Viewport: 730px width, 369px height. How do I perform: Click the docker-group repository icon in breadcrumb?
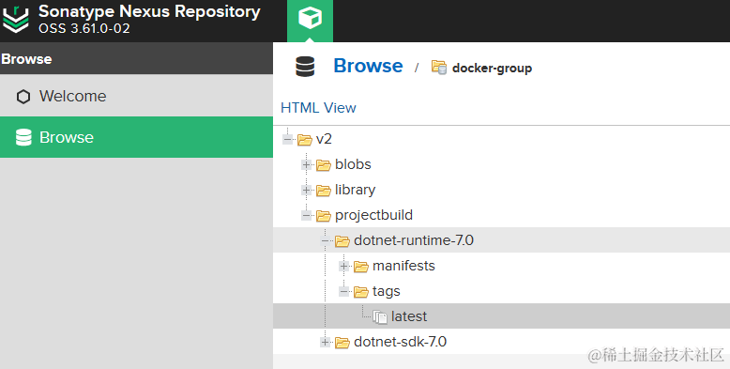coord(438,67)
